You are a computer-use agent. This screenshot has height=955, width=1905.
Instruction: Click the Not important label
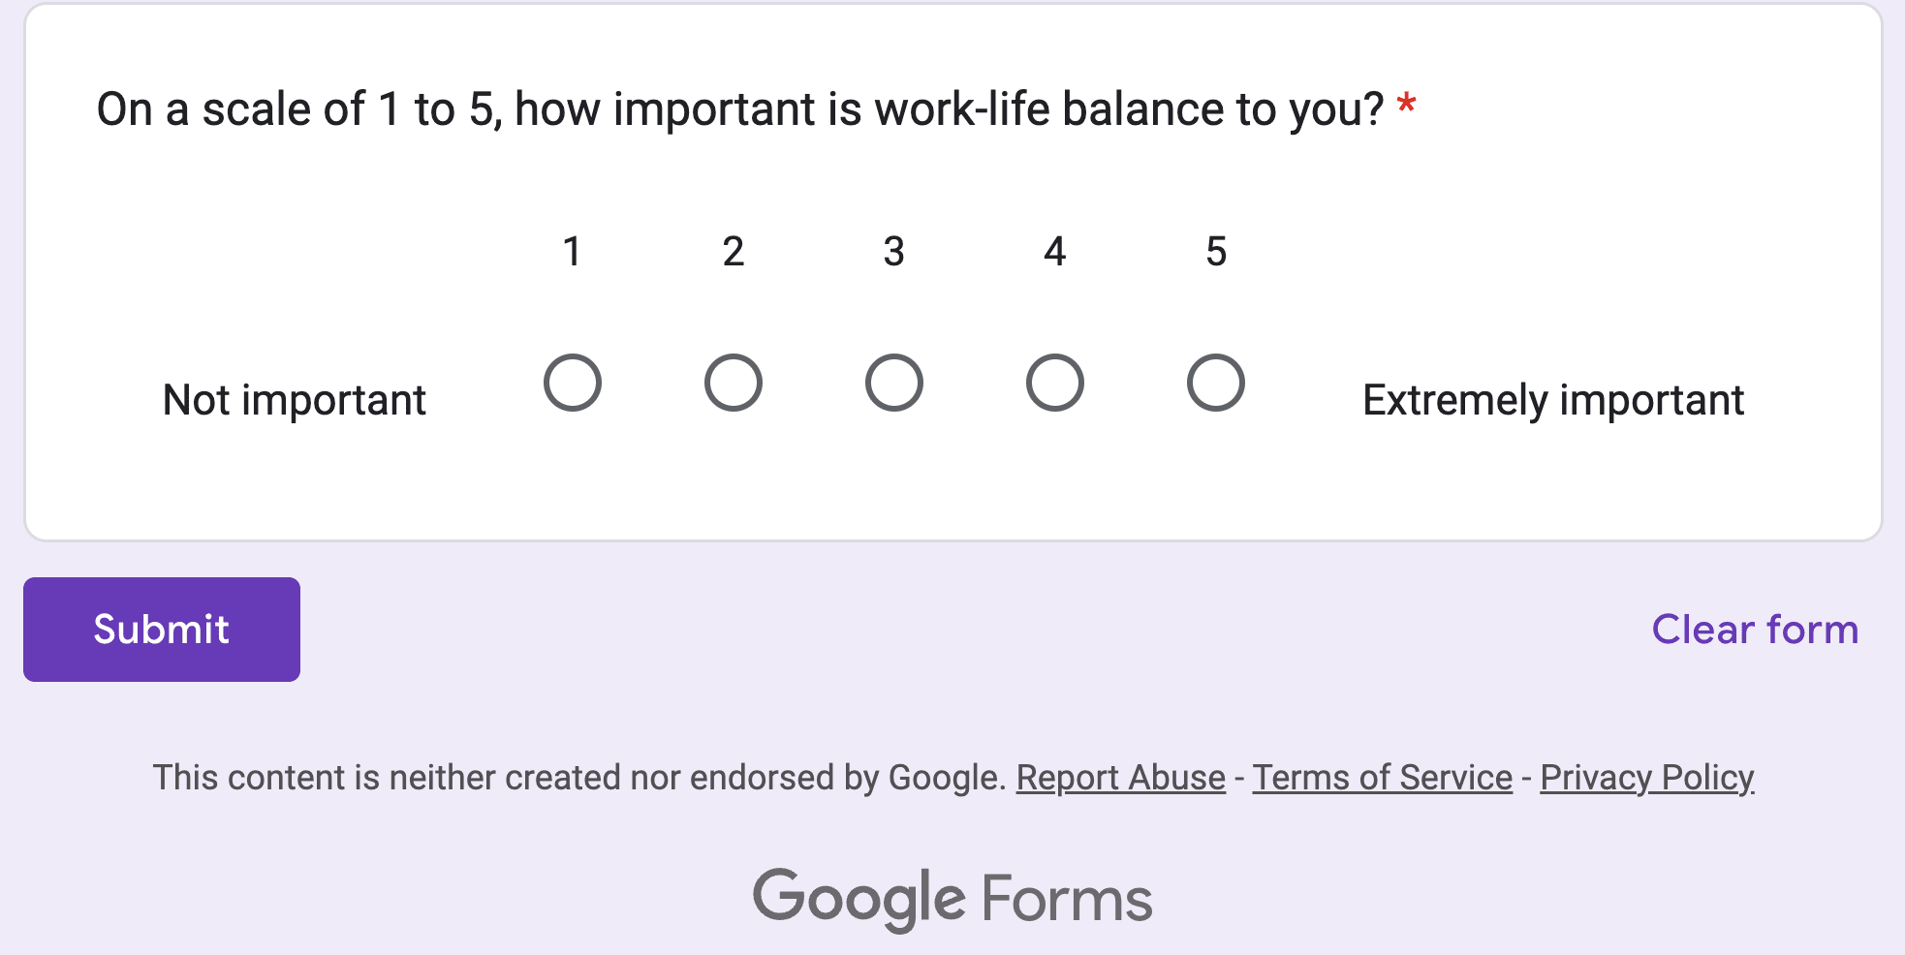(294, 399)
